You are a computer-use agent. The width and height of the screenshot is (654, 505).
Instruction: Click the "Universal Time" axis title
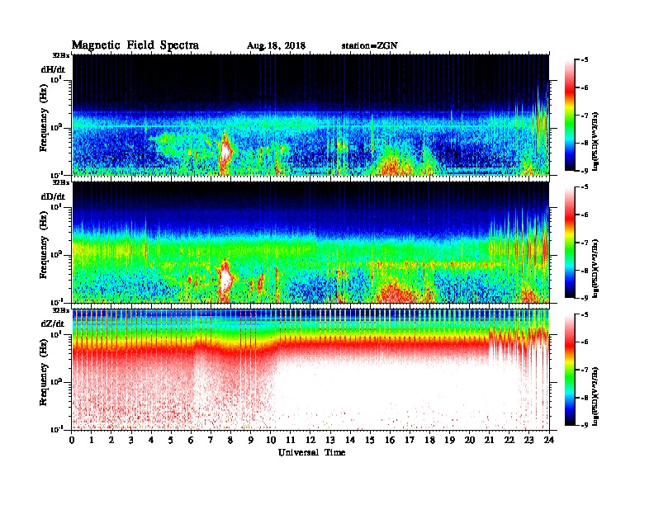click(x=311, y=452)
